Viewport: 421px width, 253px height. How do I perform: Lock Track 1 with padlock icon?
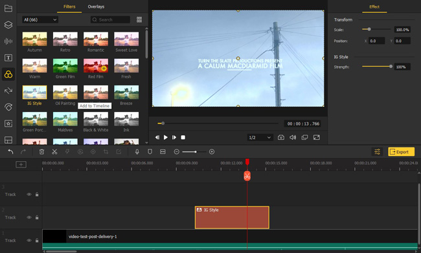37,241
